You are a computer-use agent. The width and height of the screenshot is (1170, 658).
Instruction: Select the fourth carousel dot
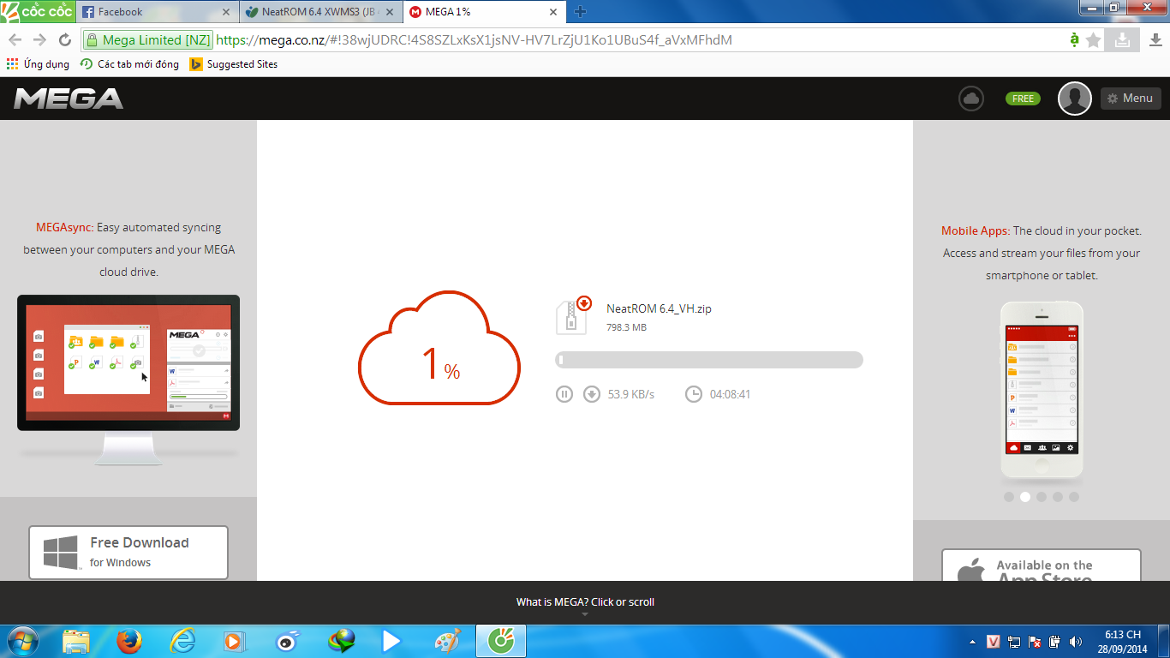pos(1058,497)
